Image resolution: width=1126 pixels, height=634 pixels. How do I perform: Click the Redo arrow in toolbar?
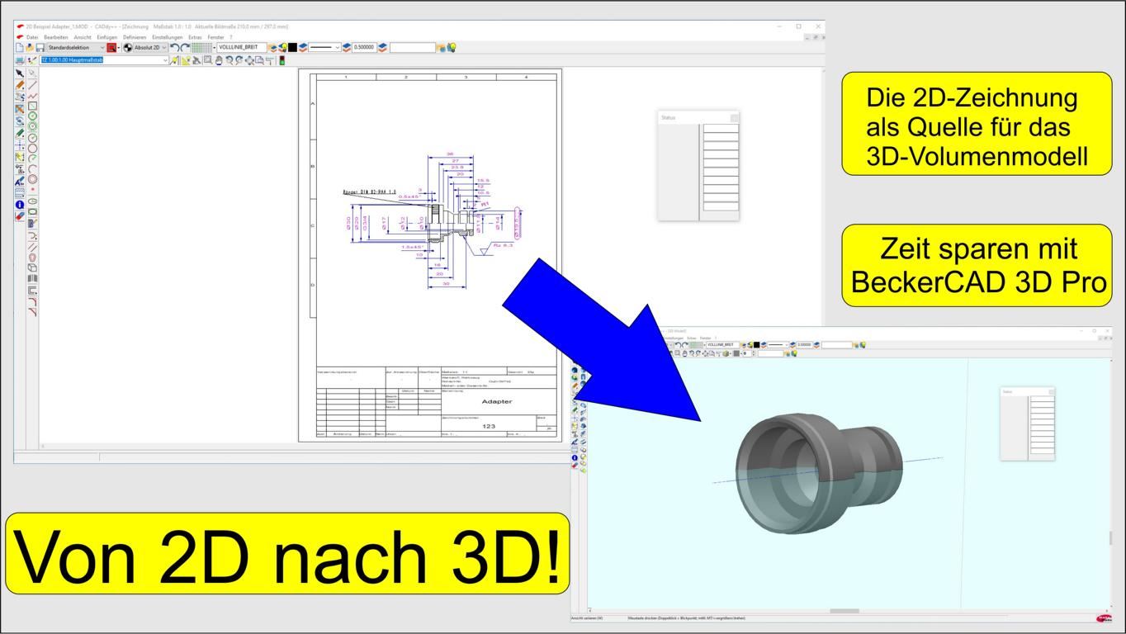coord(185,48)
